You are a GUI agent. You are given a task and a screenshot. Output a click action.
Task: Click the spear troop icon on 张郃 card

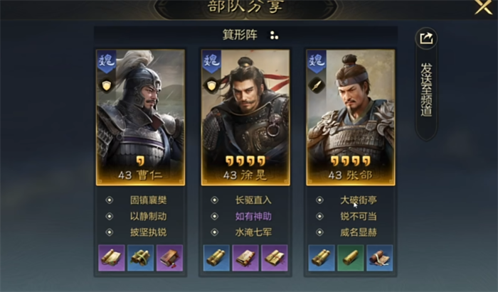click(317, 85)
